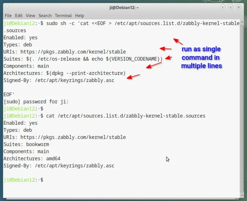Viewport: 247px width, 201px height.
Task: Click the blue 'run as single command' annotation
Action: [201, 57]
